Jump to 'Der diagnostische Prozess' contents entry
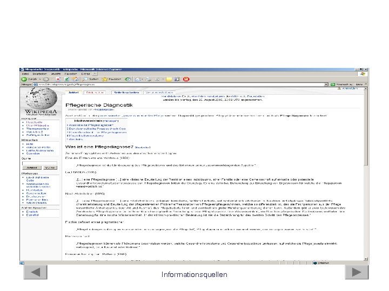 pos(96,129)
